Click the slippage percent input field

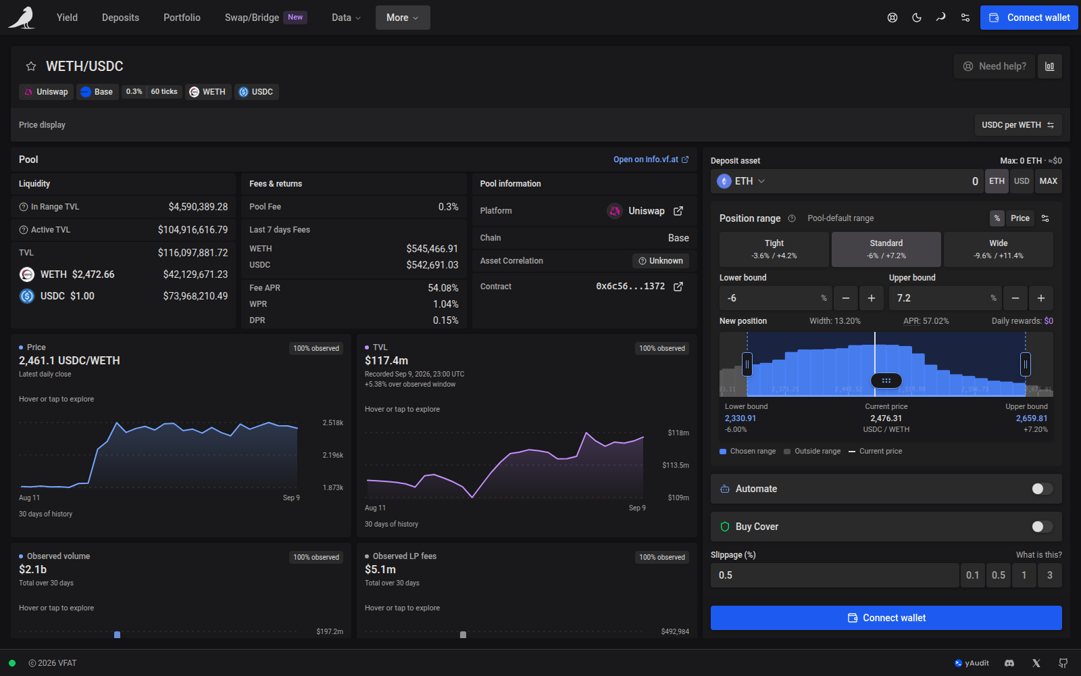[x=835, y=575]
